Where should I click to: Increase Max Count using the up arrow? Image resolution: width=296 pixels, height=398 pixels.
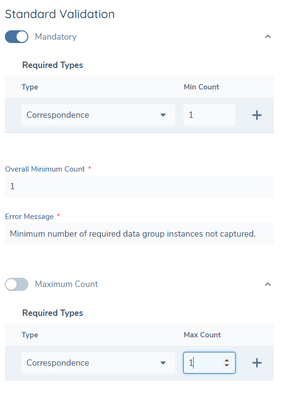[226, 360]
